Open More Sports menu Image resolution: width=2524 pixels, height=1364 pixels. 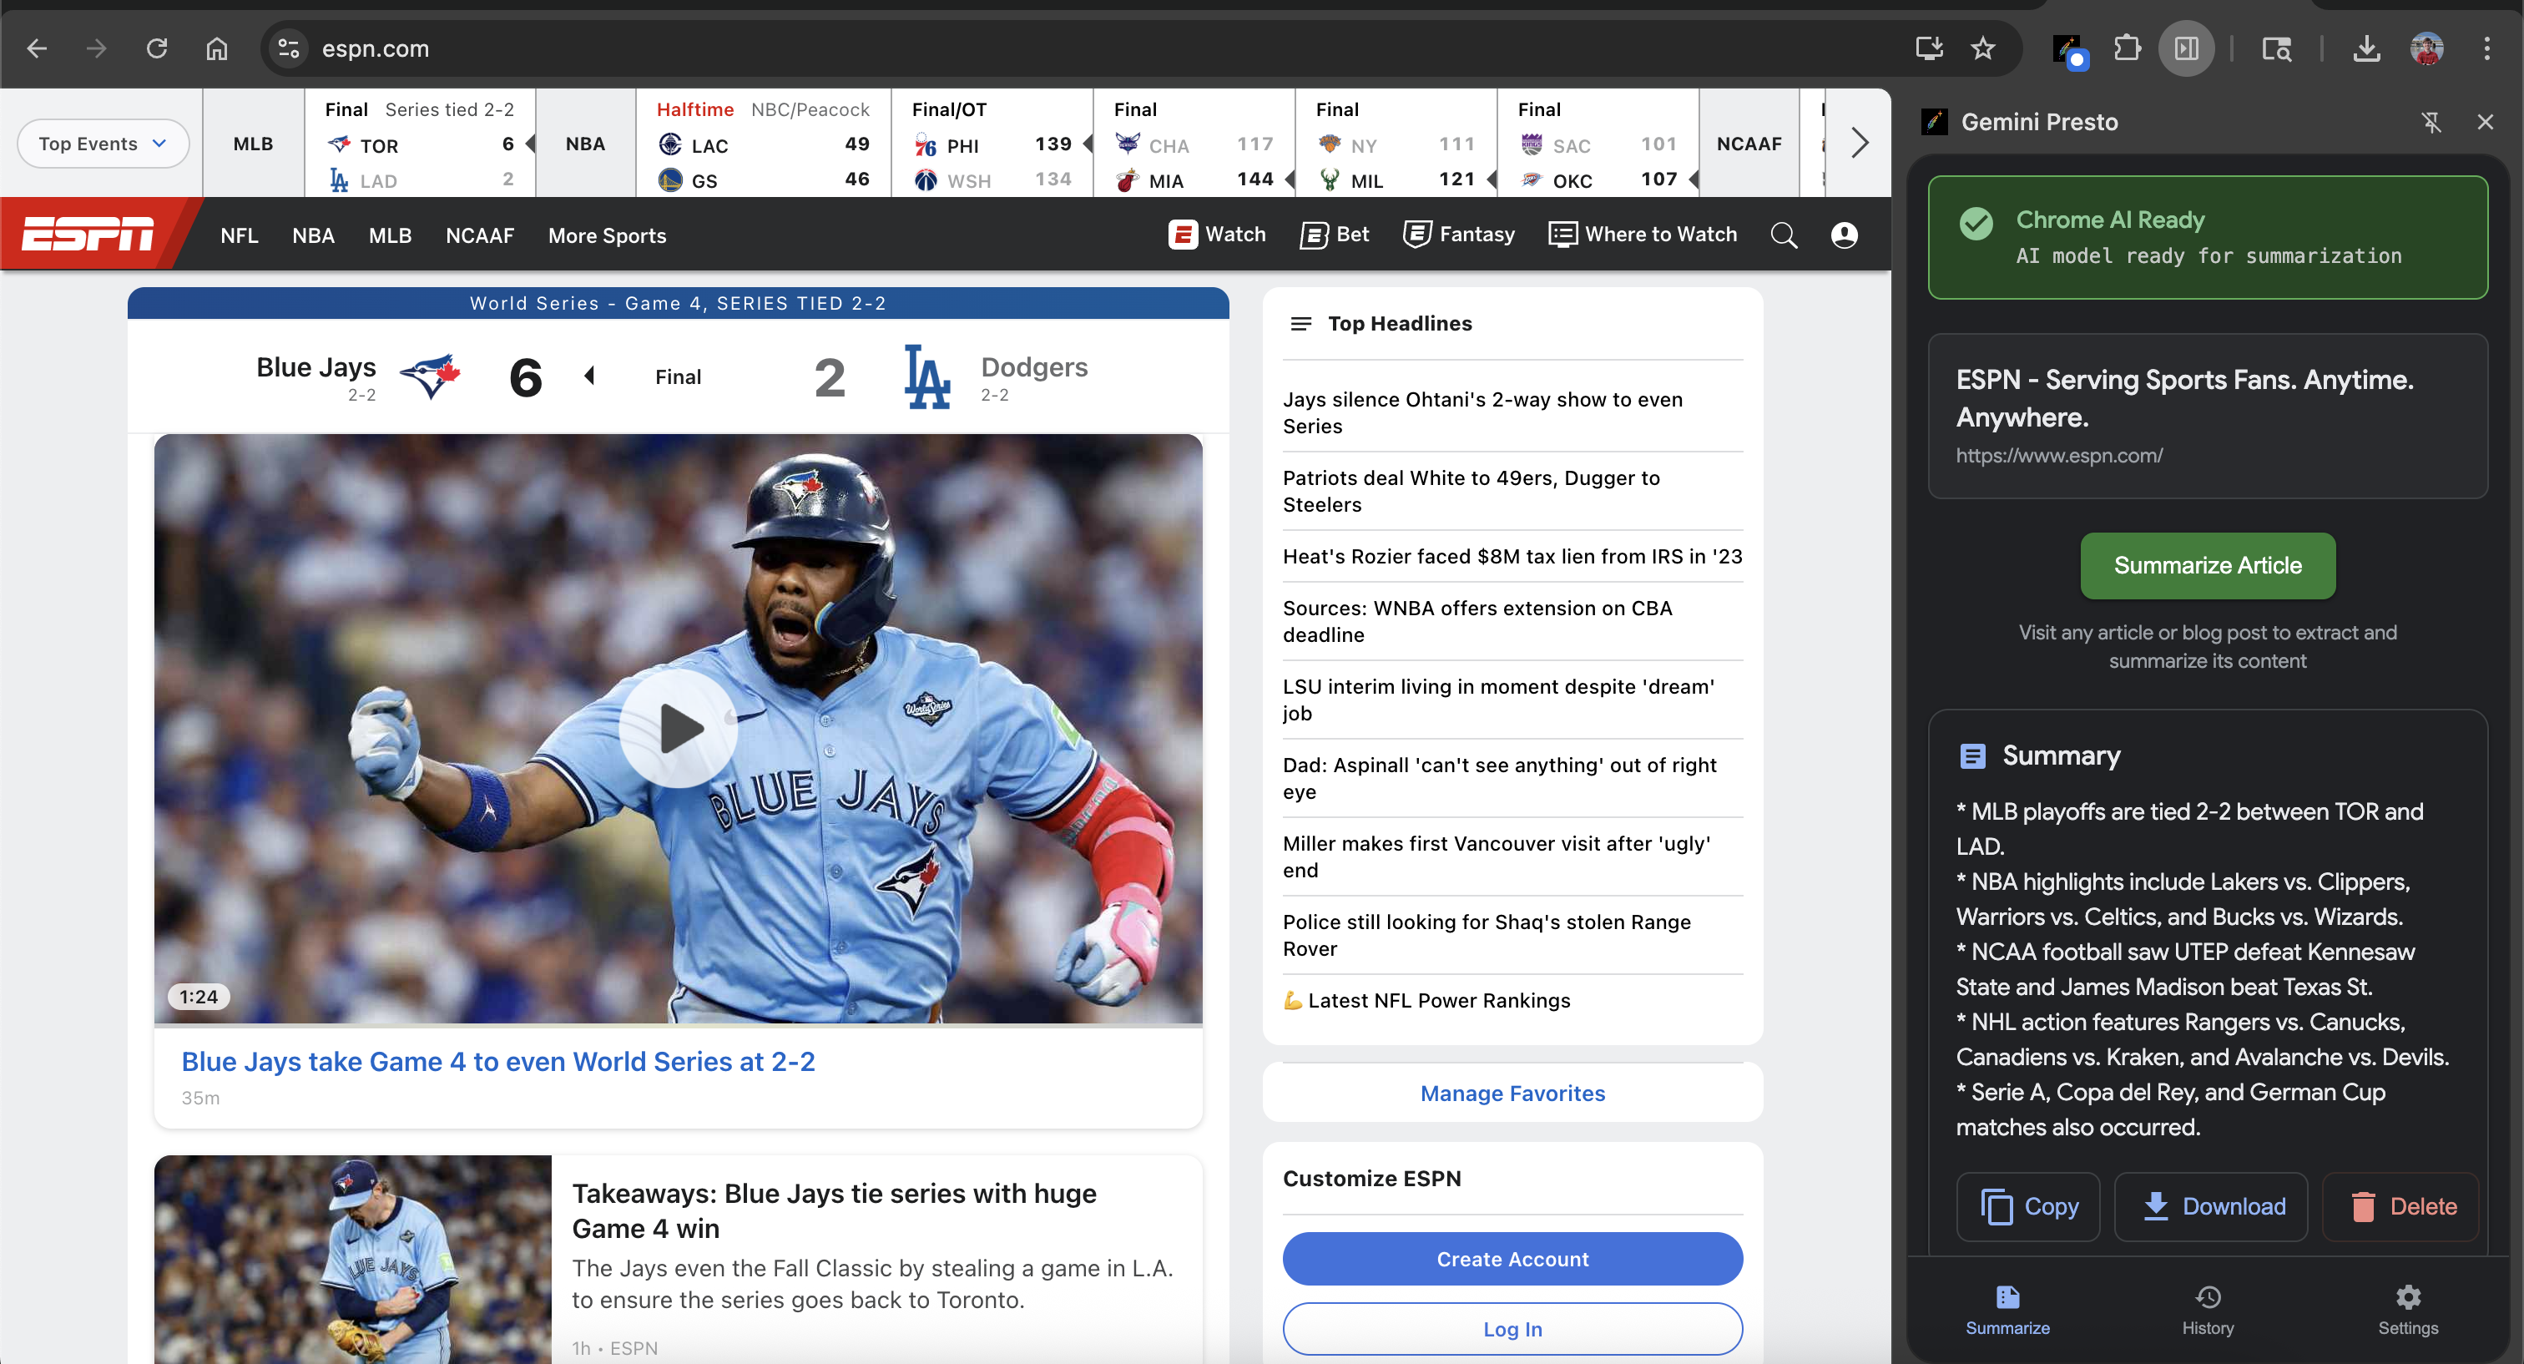pos(607,235)
